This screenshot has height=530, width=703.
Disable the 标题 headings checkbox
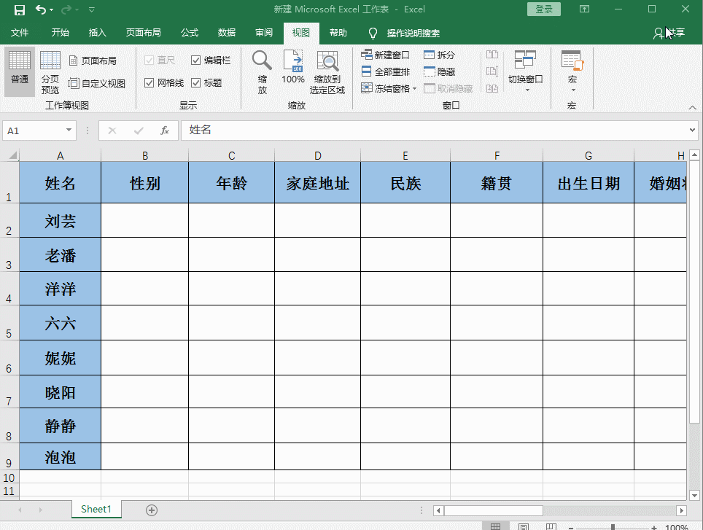[195, 82]
